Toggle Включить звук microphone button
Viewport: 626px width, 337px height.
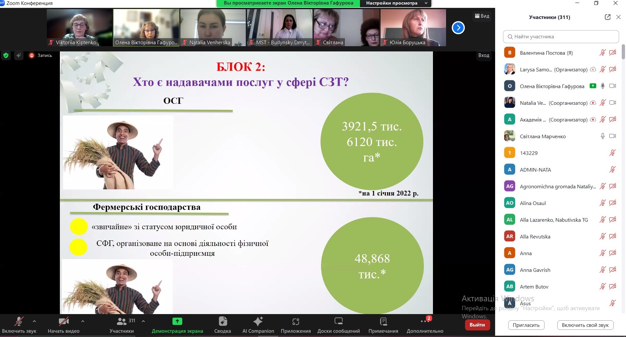[19, 322]
